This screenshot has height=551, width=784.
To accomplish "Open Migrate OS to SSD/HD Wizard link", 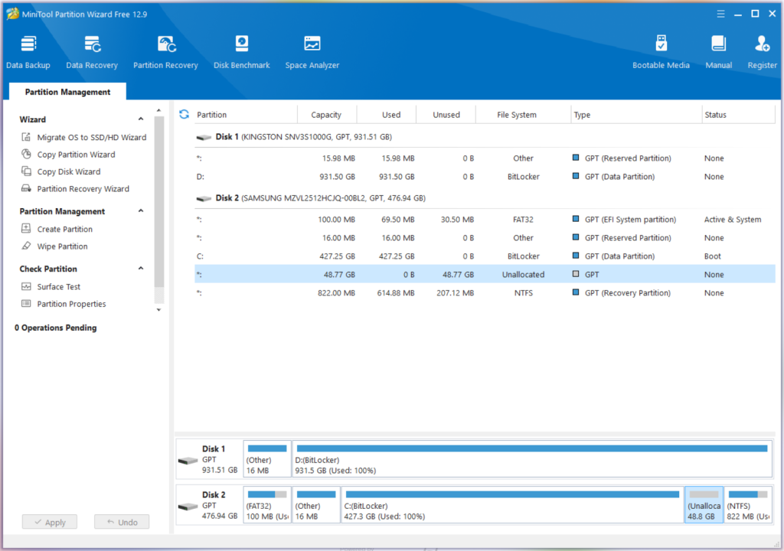I will pyautogui.click(x=92, y=137).
